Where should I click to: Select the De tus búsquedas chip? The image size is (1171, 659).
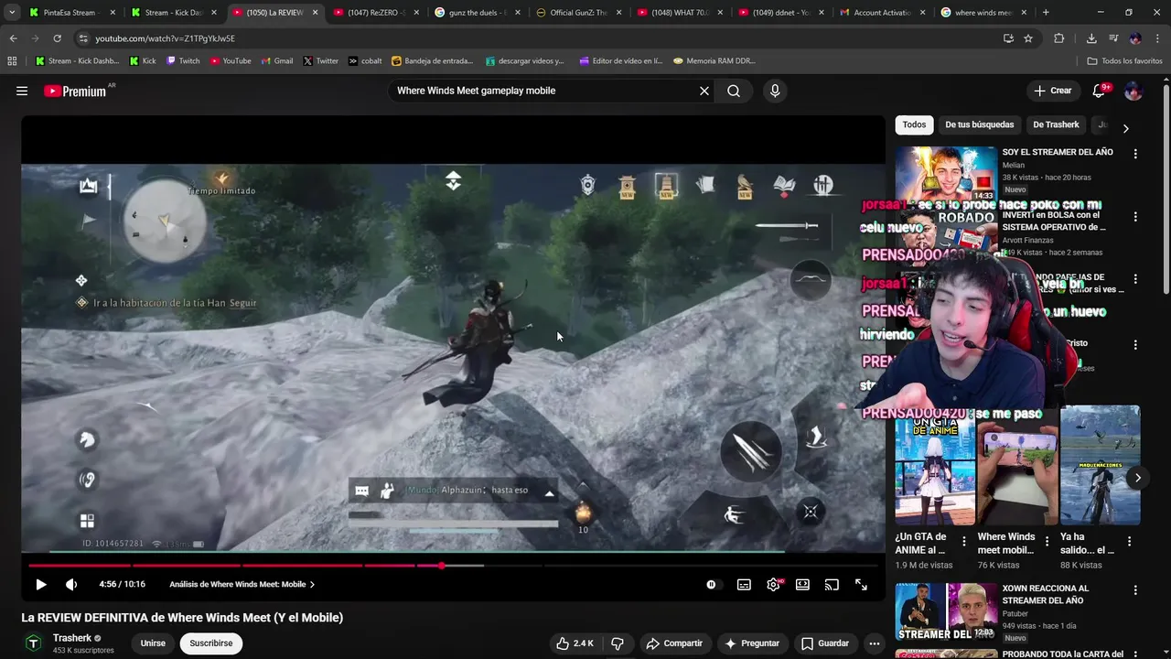coord(979,124)
